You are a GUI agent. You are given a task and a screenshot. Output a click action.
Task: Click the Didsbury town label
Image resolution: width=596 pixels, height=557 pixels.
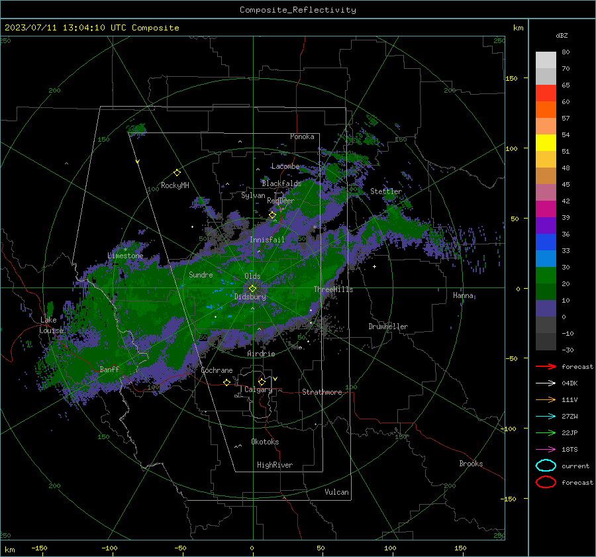[250, 297]
